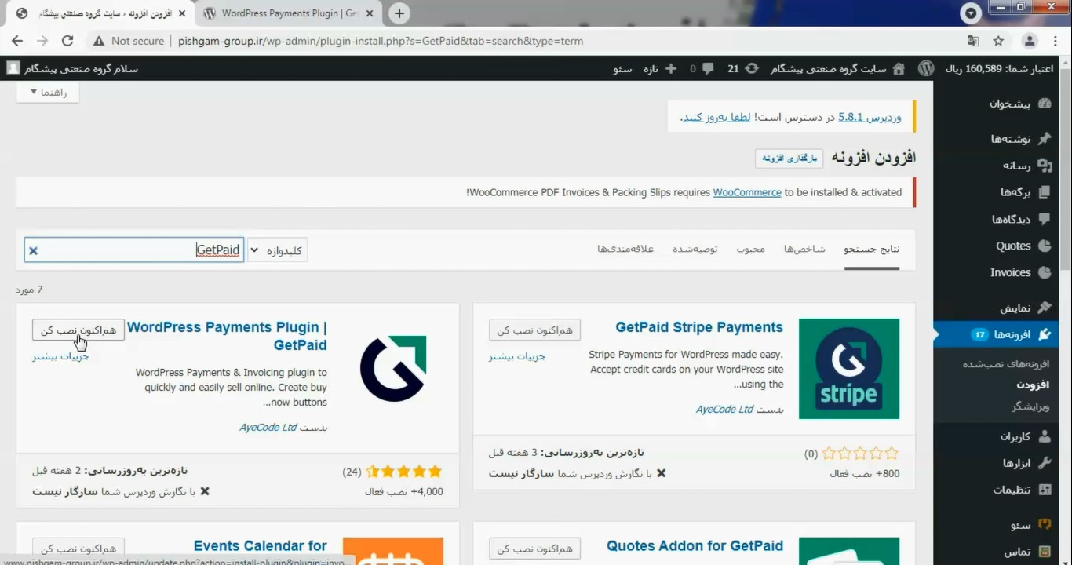Clear the GetPaid search with X
Image resolution: width=1072 pixels, height=565 pixels.
pos(33,251)
